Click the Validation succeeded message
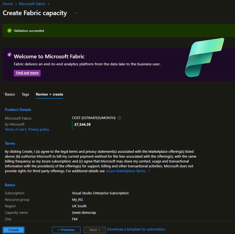Image resolution: width=235 pixels, height=234 pixels. pyautogui.click(x=29, y=31)
